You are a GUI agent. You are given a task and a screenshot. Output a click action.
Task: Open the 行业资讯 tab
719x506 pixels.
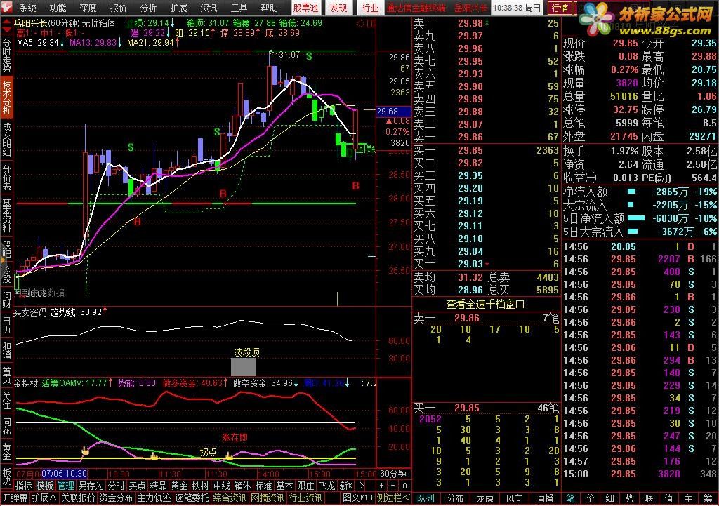click(305, 498)
